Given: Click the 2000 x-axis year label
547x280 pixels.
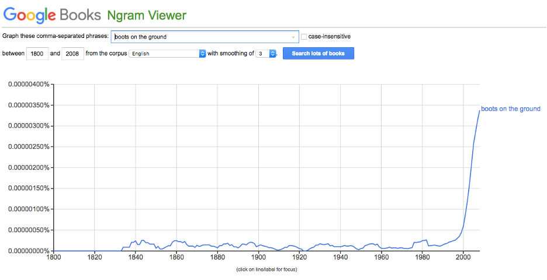Looking at the screenshot, I should tap(463, 257).
